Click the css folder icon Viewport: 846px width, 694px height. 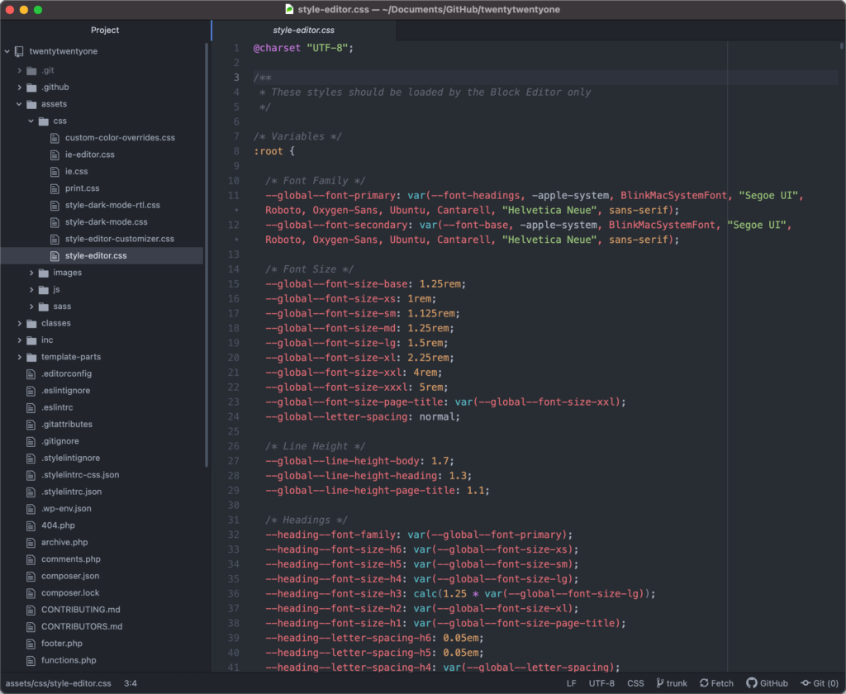(x=44, y=121)
